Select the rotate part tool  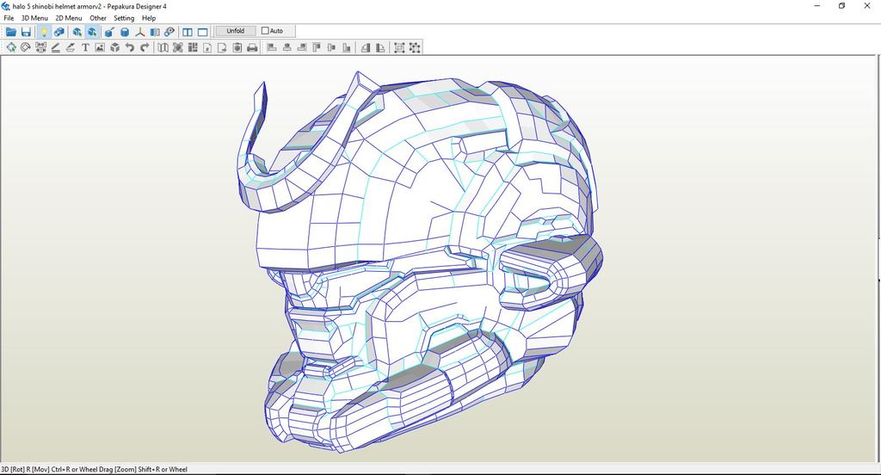pyautogui.click(x=25, y=48)
